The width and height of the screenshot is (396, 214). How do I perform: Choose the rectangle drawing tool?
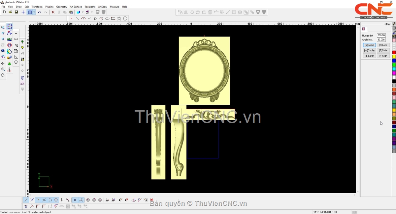pyautogui.click(x=113, y=19)
